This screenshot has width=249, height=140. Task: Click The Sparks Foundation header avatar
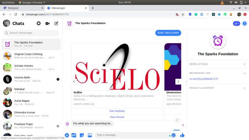[x=70, y=23]
